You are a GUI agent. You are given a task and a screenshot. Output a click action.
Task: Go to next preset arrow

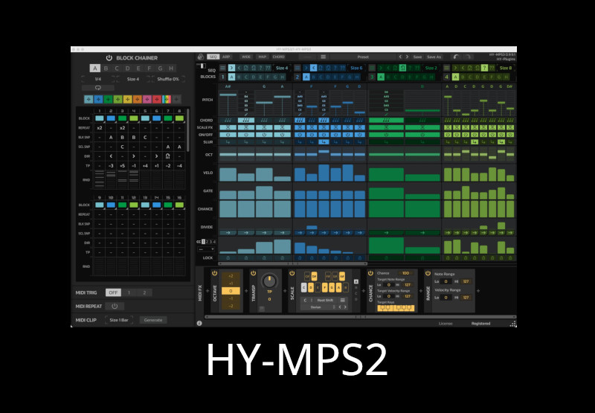coord(407,57)
